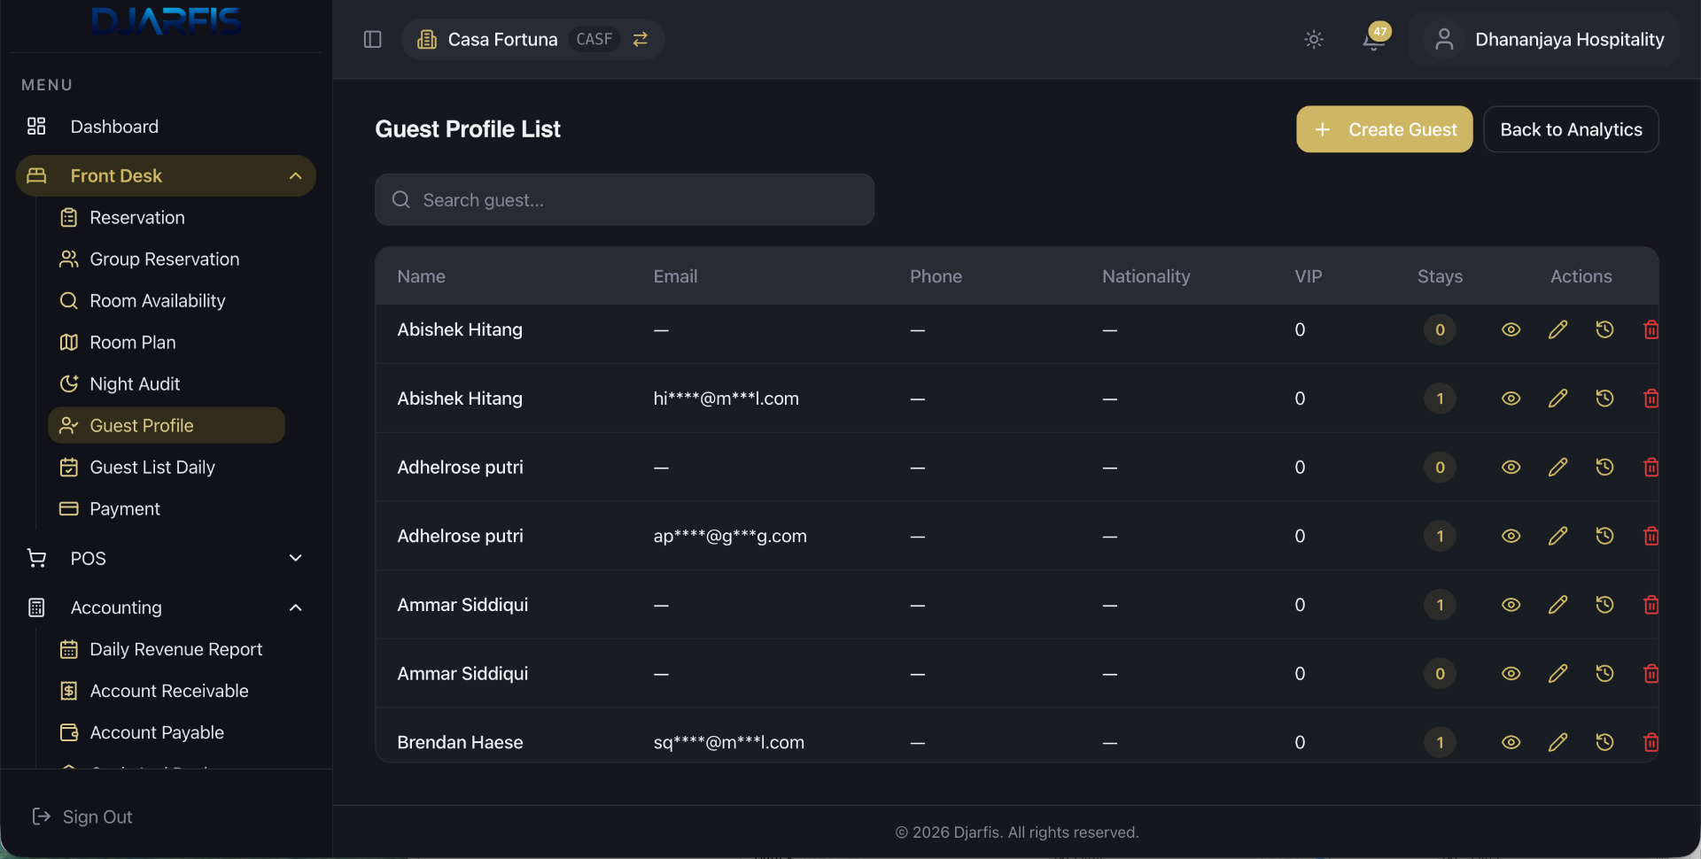The width and height of the screenshot is (1701, 859).
Task: Toggle the light/dark theme sun icon
Action: point(1314,40)
